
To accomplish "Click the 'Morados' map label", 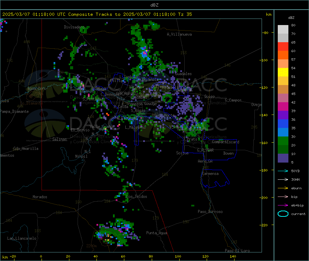I will coord(40,197).
